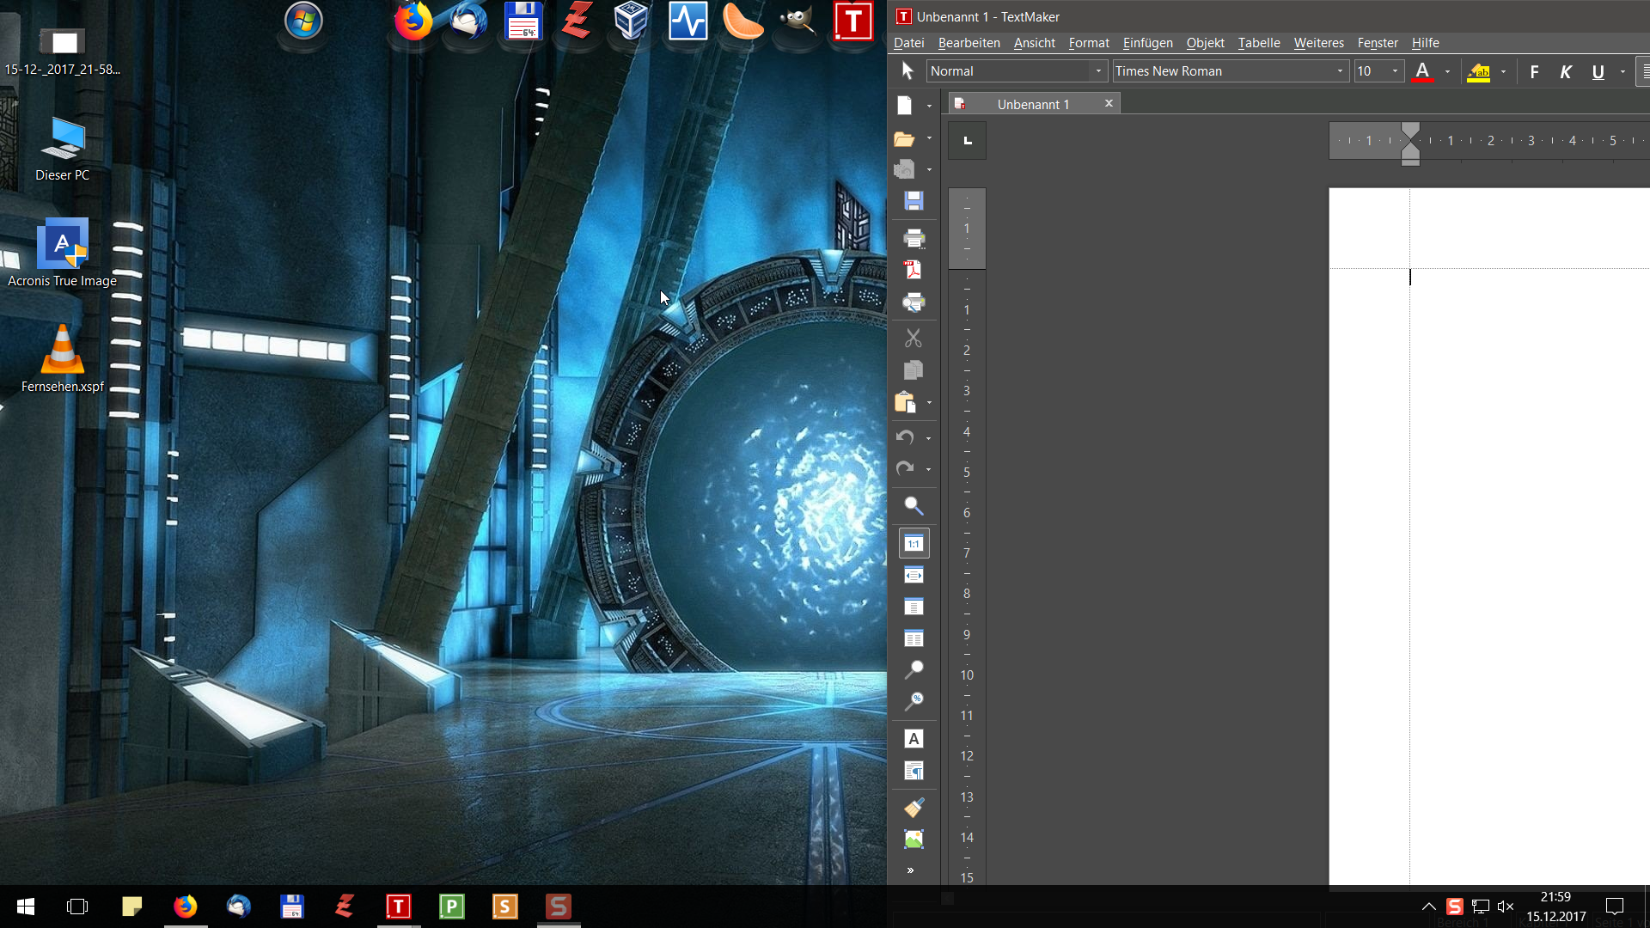The image size is (1650, 928).
Task: Click the selection arrow tool in TextMaker
Action: click(x=907, y=71)
